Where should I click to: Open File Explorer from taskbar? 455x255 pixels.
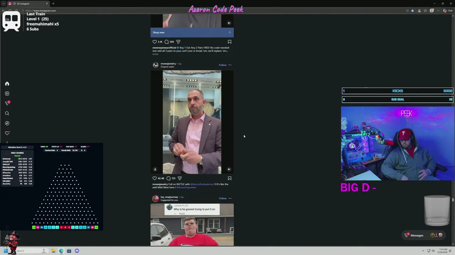pyautogui.click(x=53, y=251)
